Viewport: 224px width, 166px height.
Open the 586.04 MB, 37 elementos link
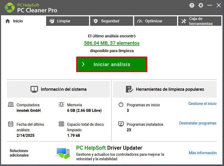coord(111,43)
